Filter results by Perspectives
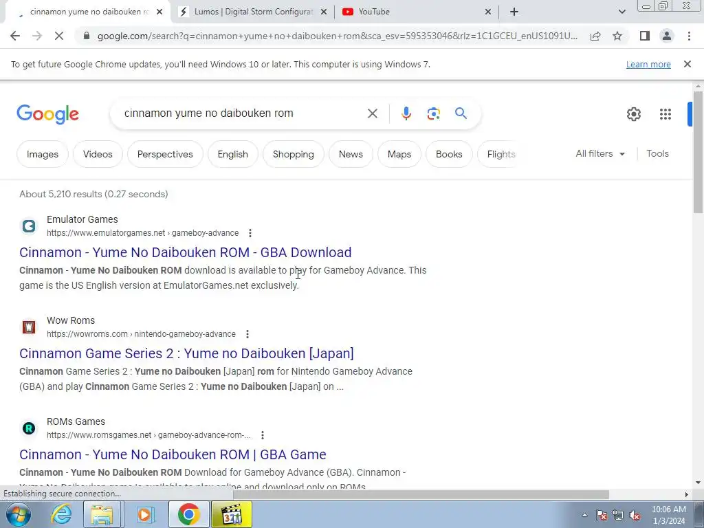The image size is (704, 528). pyautogui.click(x=165, y=154)
